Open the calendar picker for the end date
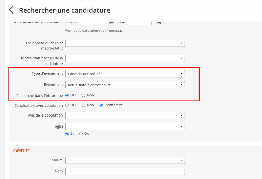Viewport: 262px width, 179px height. click(x=158, y=22)
